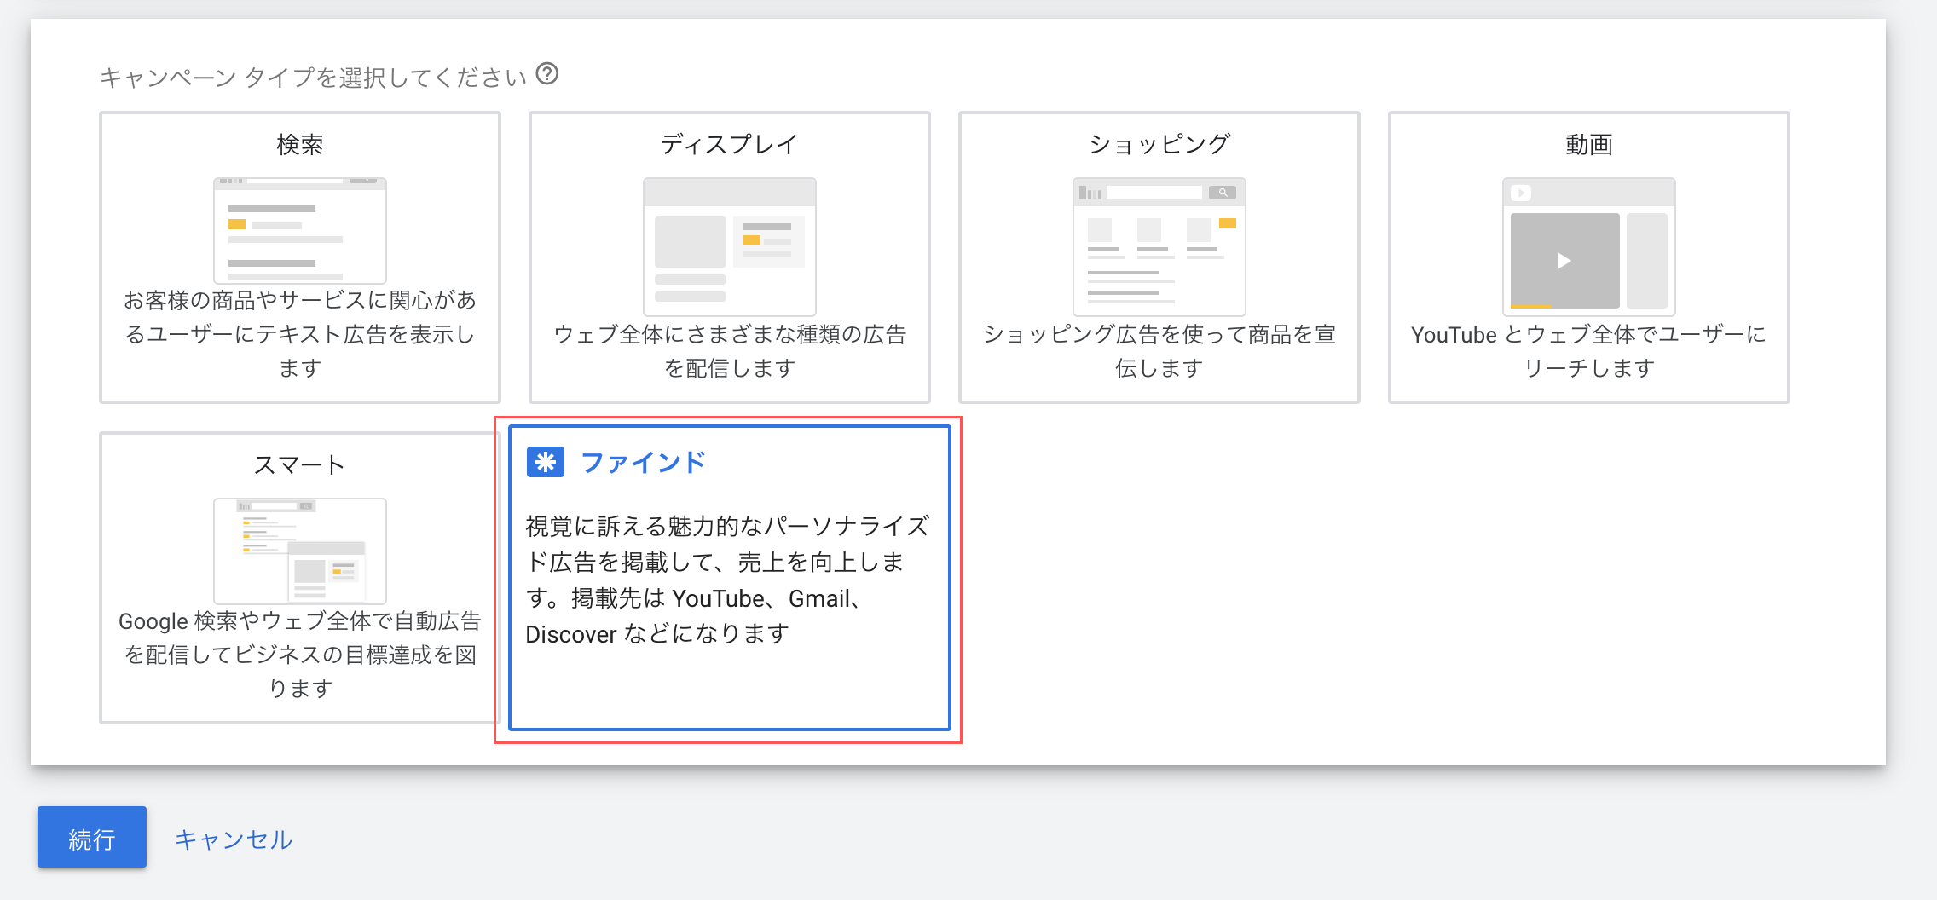The height and width of the screenshot is (900, 1937).
Task: Click the blue asterisk icon on ファインド card
Action: [x=546, y=462]
